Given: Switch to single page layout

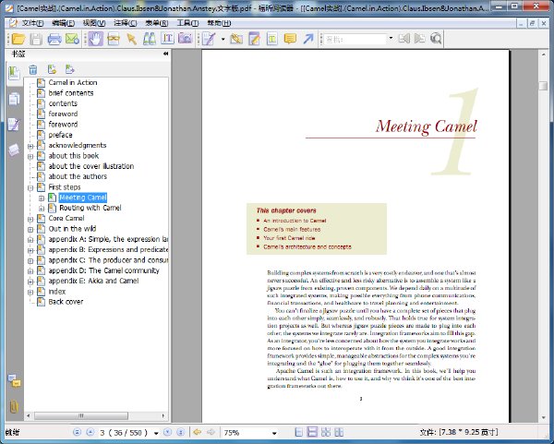Looking at the screenshot, I should 299,432.
